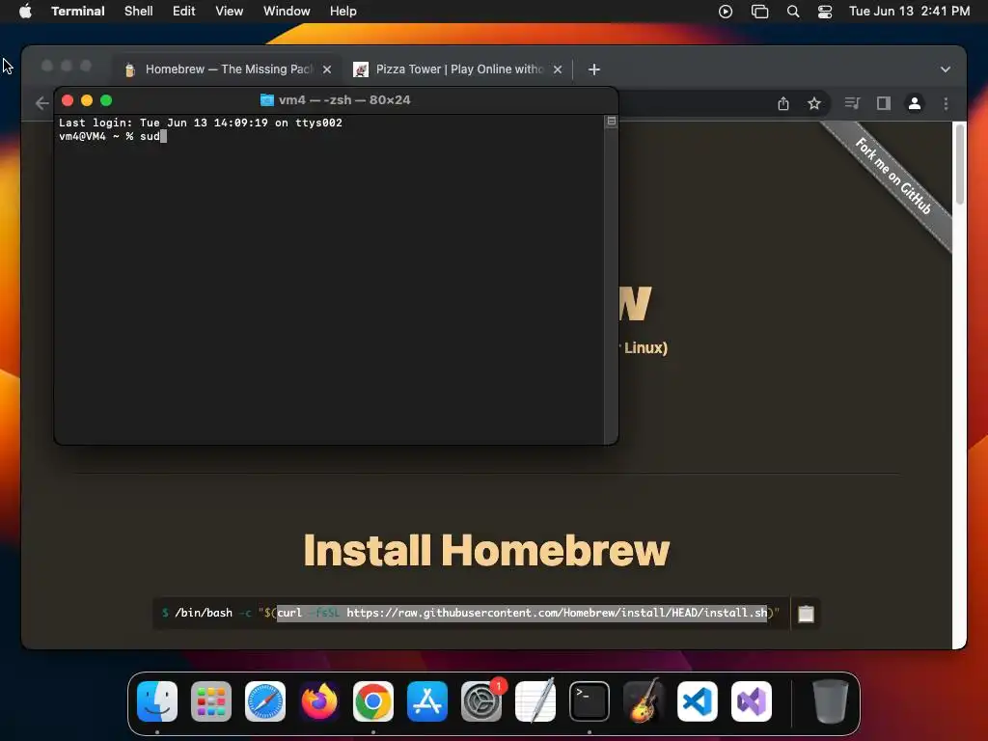The width and height of the screenshot is (988, 741).
Task: Open System Settings from the Dock
Action: click(x=481, y=701)
